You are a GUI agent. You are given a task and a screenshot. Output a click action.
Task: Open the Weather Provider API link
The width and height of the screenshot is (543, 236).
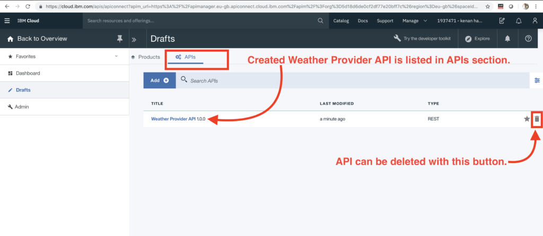pyautogui.click(x=173, y=119)
